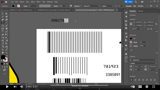Select the Pen tool
Image resolution: width=160 pixels, height=90 pixels.
tap(3, 19)
